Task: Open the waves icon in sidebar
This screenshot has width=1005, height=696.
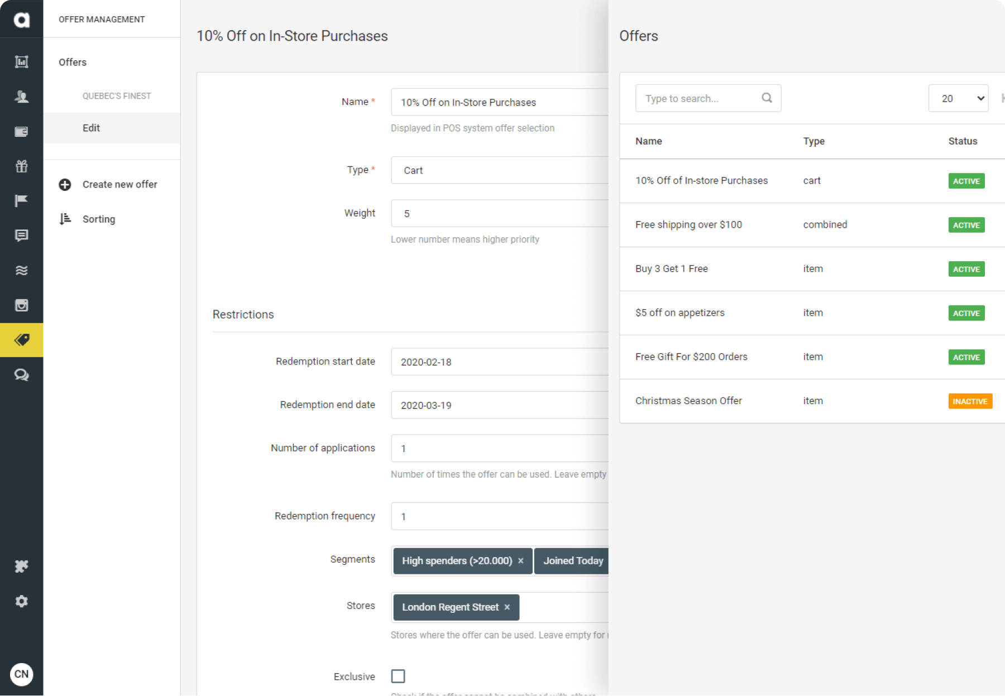Action: 21,271
